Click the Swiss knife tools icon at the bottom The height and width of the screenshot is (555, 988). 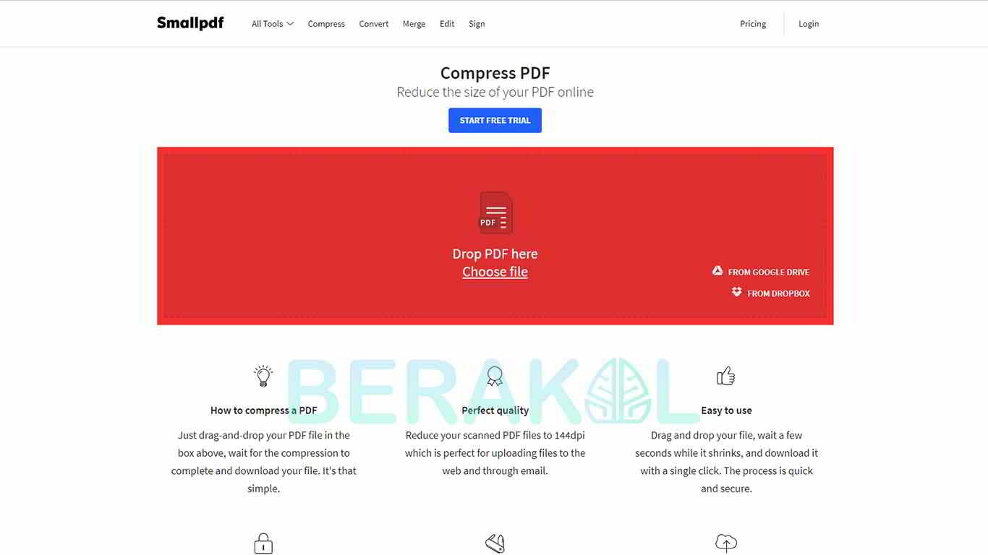coord(495,543)
